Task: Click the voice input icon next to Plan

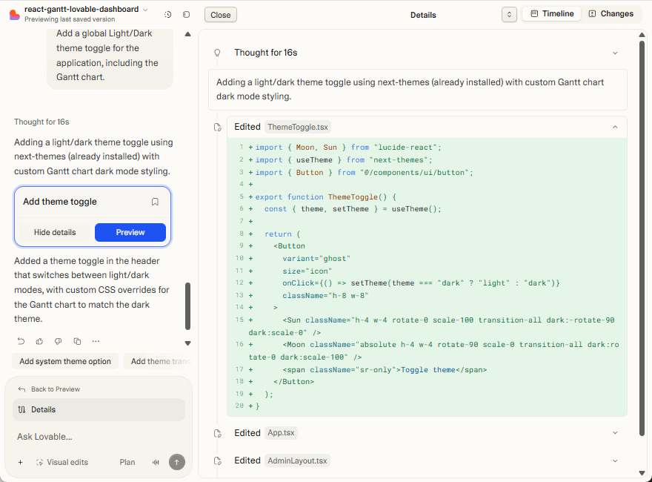Action: pos(156,462)
